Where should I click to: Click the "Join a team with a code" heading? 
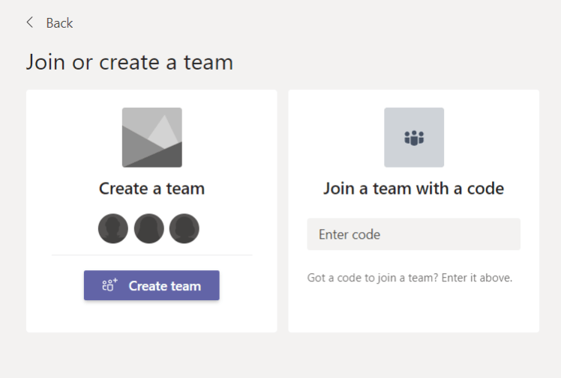[413, 188]
